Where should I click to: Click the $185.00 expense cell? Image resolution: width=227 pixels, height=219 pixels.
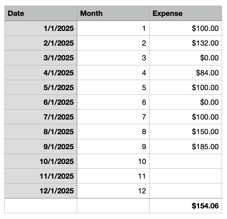(186, 147)
